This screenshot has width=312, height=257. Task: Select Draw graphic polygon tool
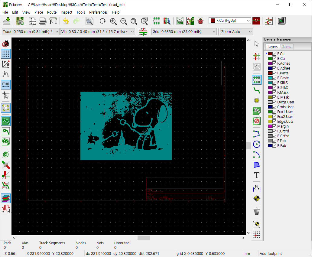click(x=256, y=165)
